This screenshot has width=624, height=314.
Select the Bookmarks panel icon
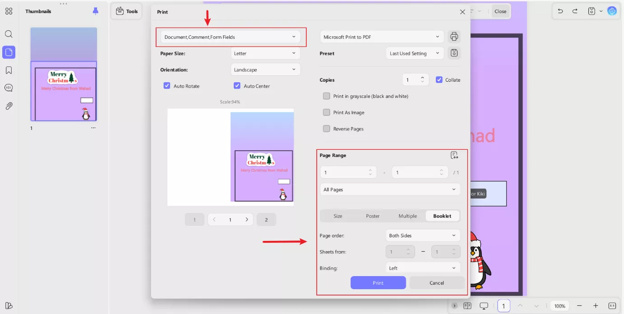9,70
